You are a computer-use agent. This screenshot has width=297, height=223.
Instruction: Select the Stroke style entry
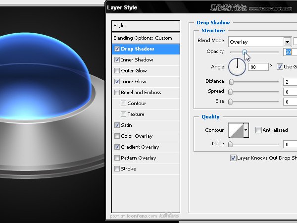128,169
